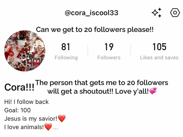Tap the red heart after "Jesus is my savior!"

(x=62, y=118)
